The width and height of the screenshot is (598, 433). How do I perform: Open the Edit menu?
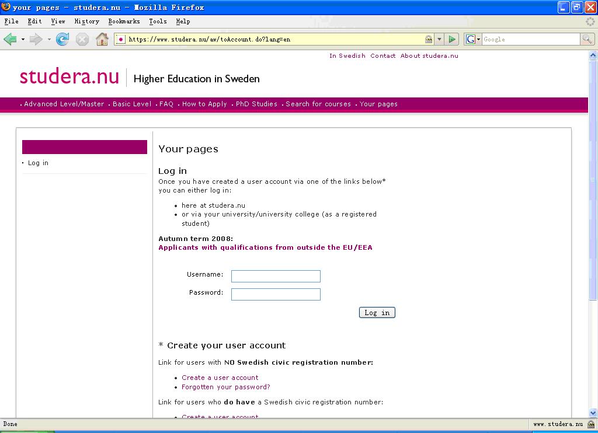(x=34, y=22)
